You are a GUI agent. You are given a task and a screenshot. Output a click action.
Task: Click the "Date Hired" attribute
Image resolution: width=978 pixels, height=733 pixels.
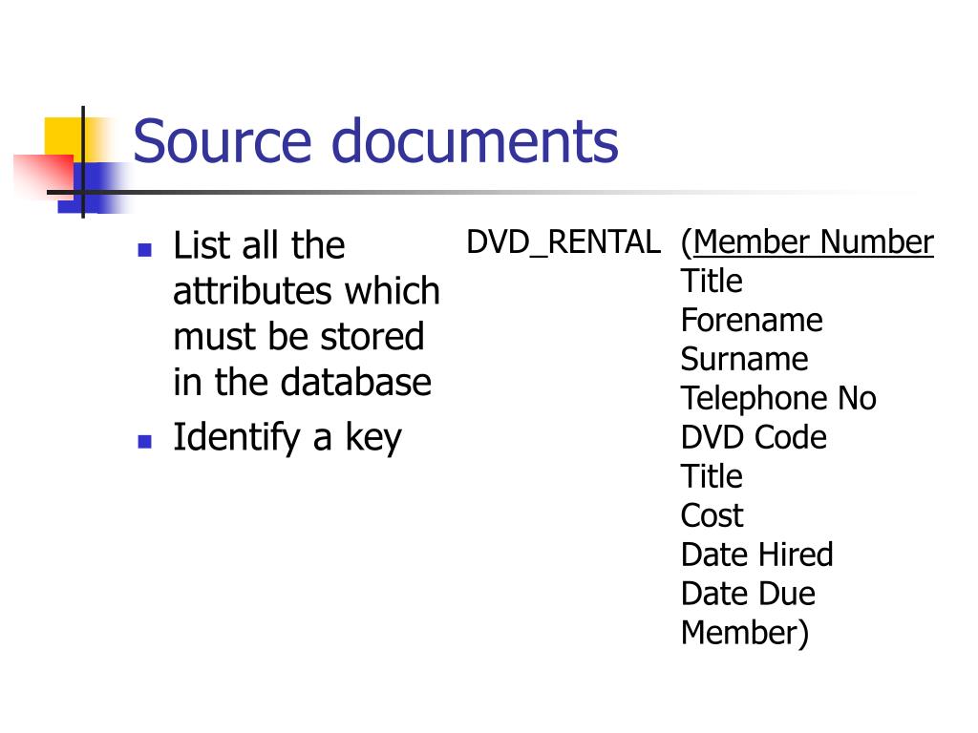[x=757, y=555]
